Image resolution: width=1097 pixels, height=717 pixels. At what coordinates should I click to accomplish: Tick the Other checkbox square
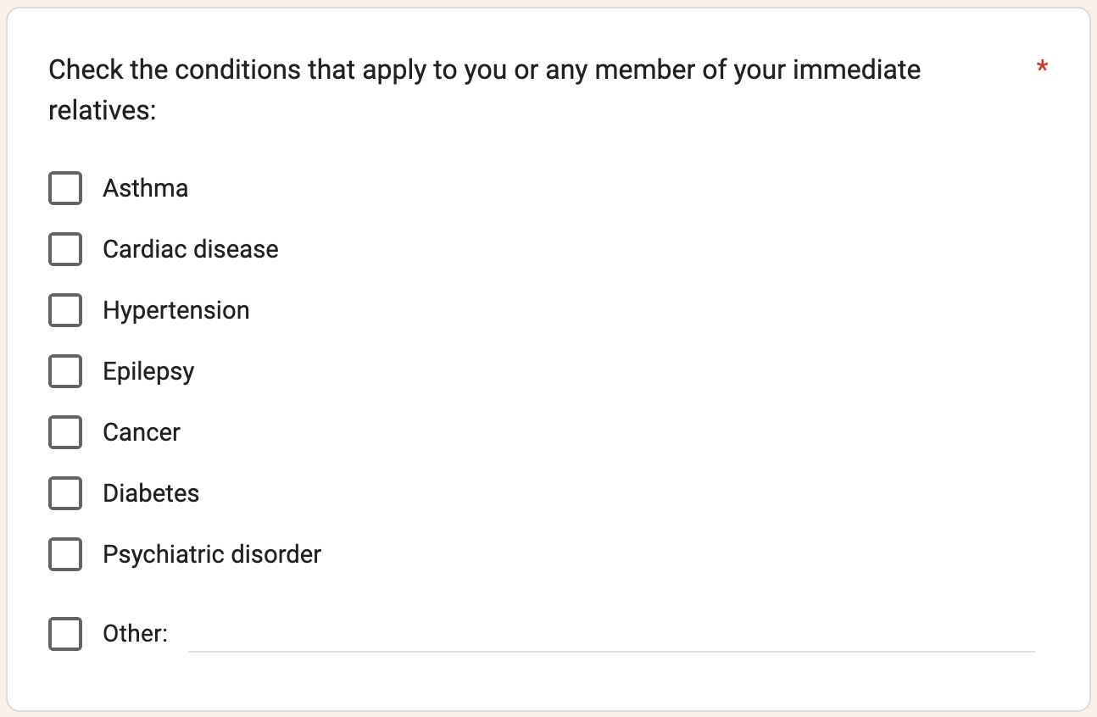pyautogui.click(x=65, y=633)
